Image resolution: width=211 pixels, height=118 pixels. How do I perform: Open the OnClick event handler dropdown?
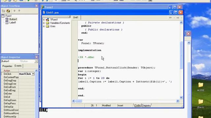[x=33, y=74]
